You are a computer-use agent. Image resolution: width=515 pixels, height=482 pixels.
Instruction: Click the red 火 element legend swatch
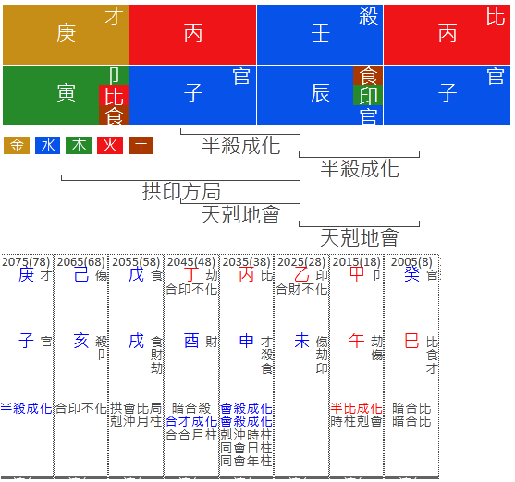click(x=110, y=145)
